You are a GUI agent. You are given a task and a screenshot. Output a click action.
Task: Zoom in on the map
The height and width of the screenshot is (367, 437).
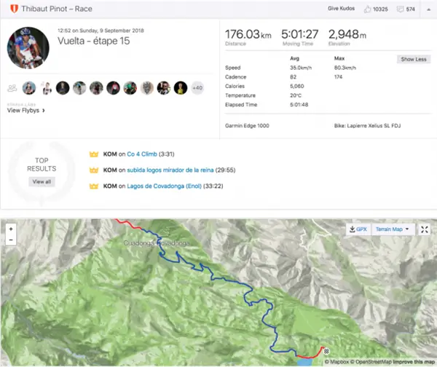11,229
